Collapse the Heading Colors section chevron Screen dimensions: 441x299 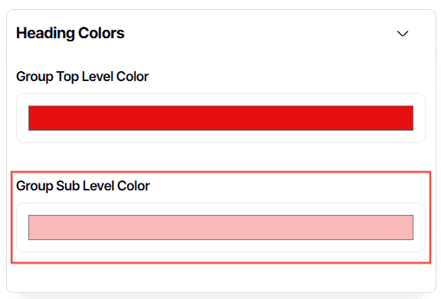(403, 34)
